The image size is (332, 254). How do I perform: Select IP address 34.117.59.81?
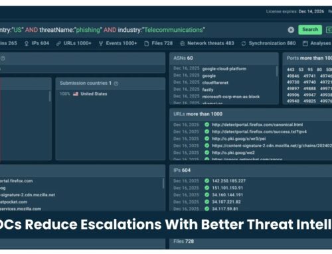(x=225, y=209)
